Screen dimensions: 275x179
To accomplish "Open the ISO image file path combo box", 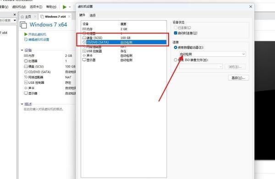I will coord(201,67).
